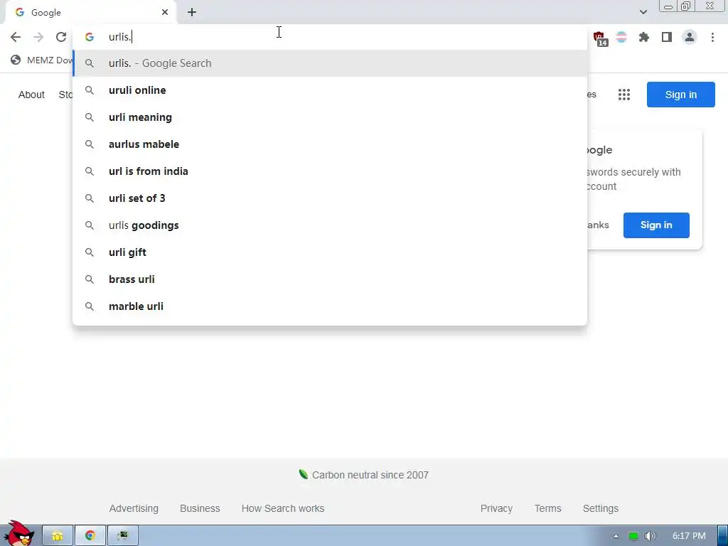Open the tab search chevron
Viewport: 728px width, 546px height.
(643, 13)
